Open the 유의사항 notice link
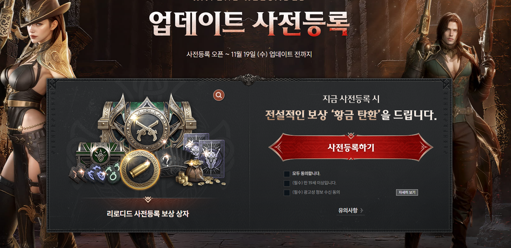This screenshot has height=248, width=511. (x=348, y=211)
